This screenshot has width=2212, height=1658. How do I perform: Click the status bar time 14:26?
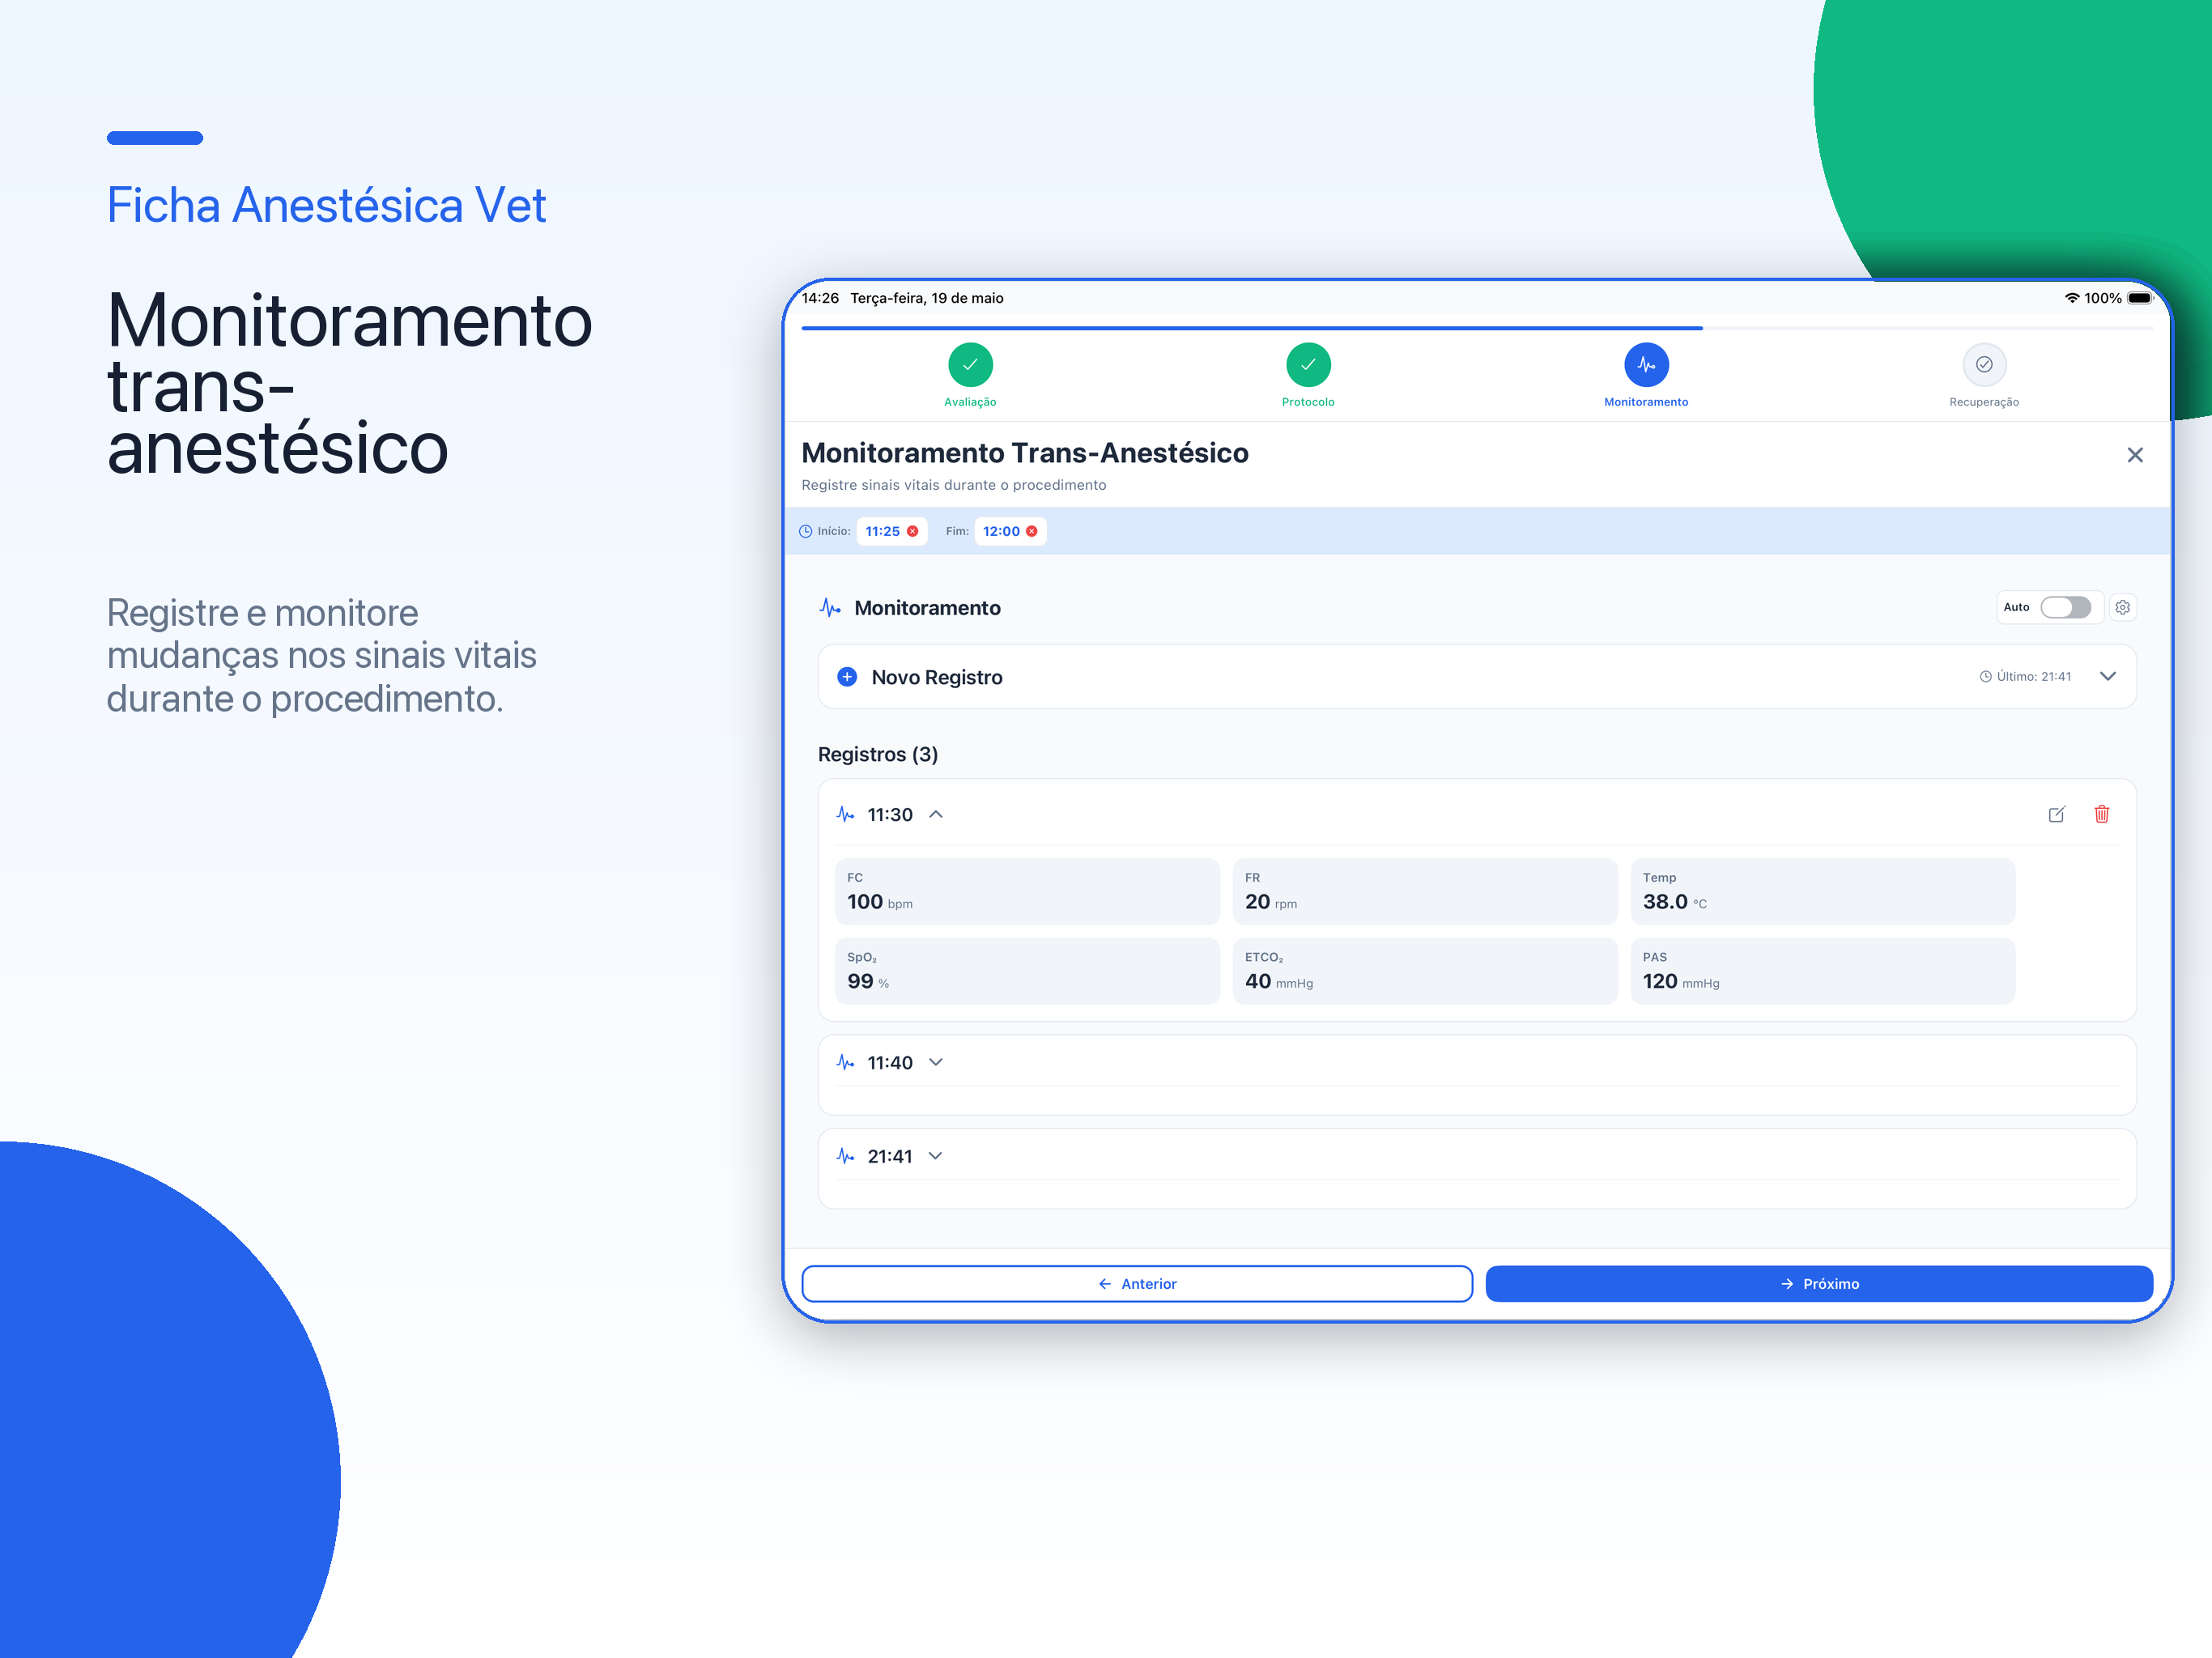(x=820, y=298)
